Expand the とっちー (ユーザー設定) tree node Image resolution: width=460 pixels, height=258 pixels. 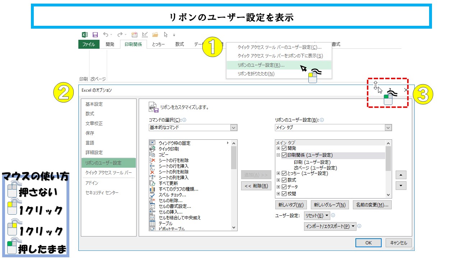(x=279, y=173)
